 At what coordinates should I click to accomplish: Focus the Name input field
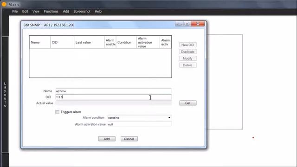coord(113,91)
